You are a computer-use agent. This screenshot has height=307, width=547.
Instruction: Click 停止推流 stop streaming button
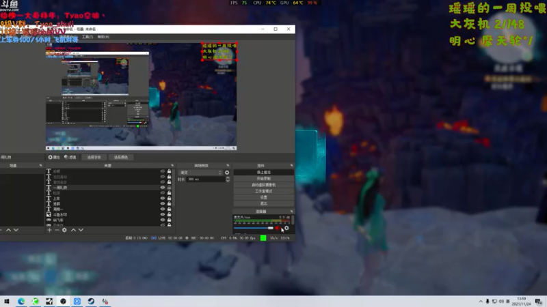click(x=264, y=173)
